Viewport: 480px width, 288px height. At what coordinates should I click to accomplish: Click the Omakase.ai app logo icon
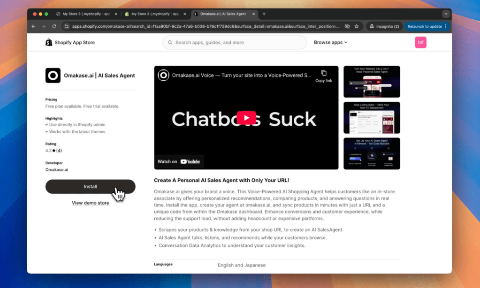tap(53, 76)
